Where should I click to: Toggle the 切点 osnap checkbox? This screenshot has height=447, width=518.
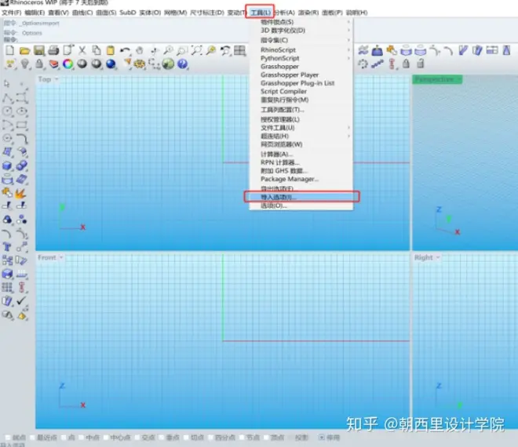coord(186,438)
